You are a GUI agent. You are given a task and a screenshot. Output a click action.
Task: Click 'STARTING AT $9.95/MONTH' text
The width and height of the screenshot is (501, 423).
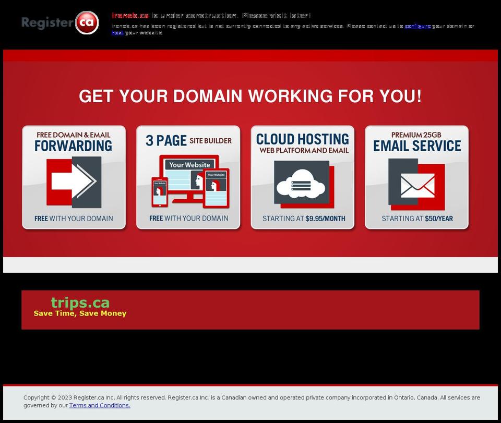click(x=304, y=219)
